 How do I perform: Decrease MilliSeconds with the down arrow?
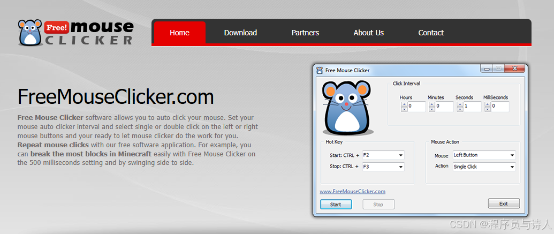(488, 109)
